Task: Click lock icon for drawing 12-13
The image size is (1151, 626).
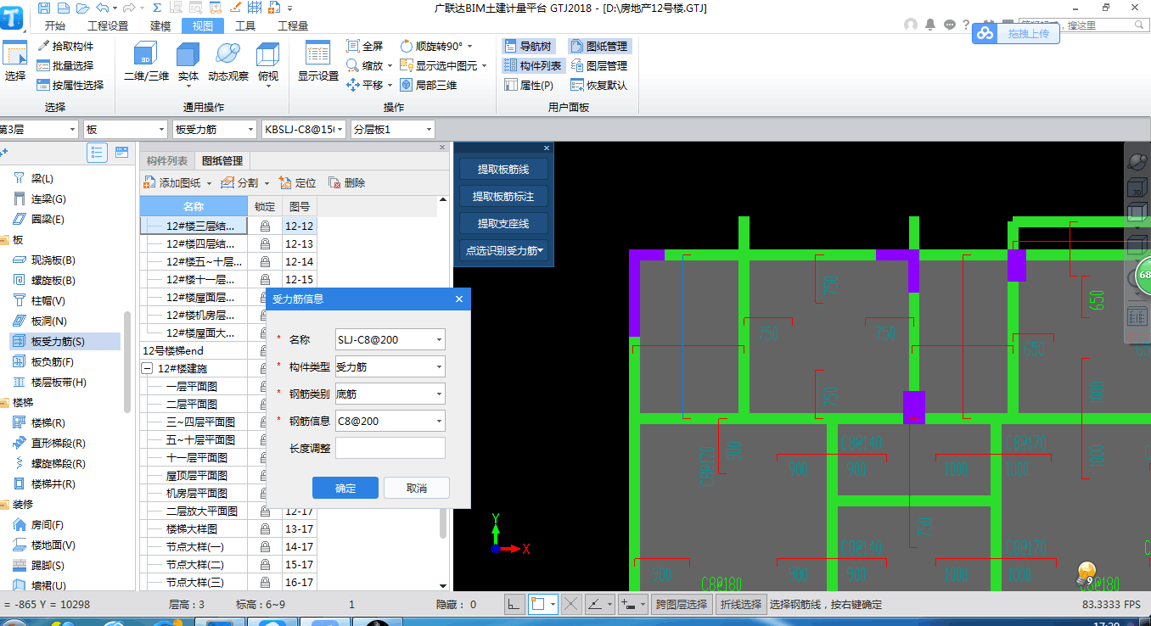Action: (x=265, y=244)
